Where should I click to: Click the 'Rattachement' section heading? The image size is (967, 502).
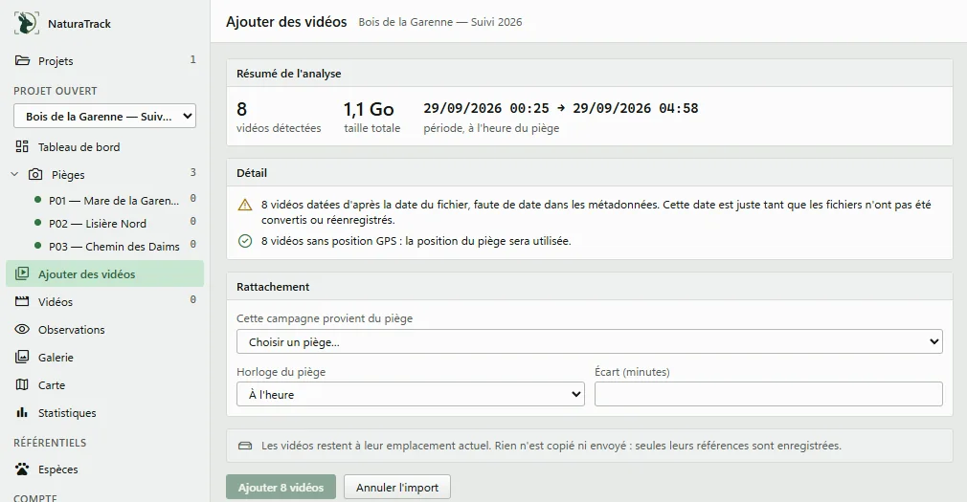pyautogui.click(x=273, y=287)
